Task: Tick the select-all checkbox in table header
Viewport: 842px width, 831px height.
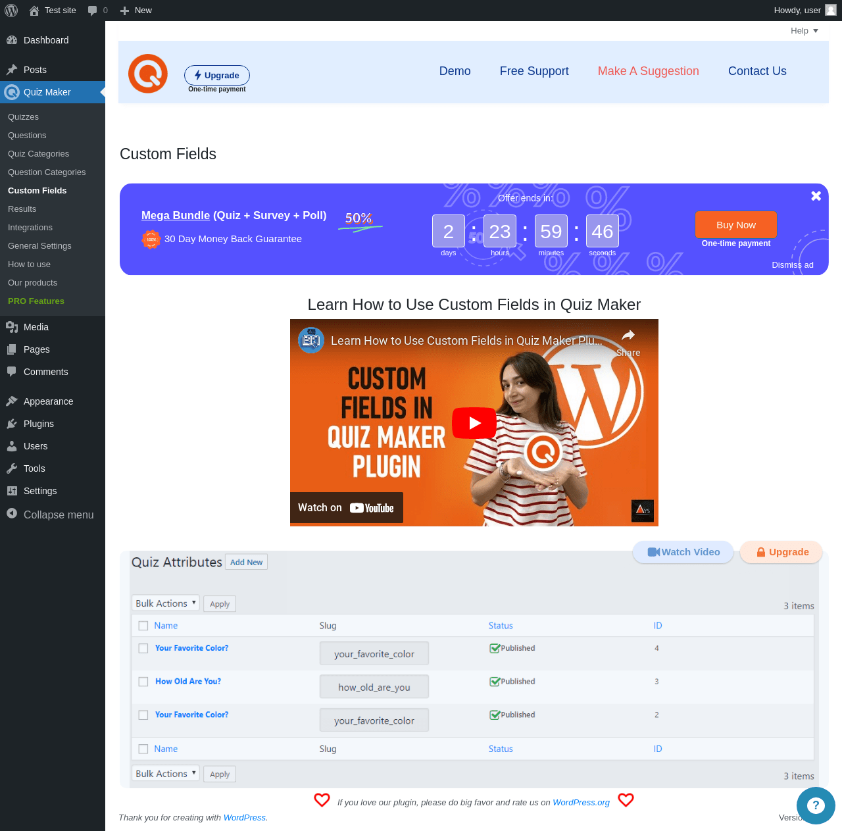Action: (x=143, y=626)
